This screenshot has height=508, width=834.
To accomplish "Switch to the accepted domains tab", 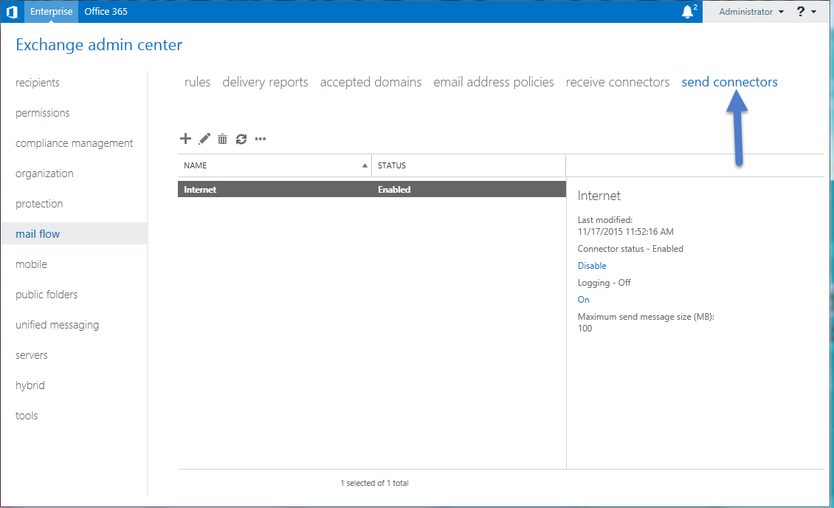I will click(371, 82).
